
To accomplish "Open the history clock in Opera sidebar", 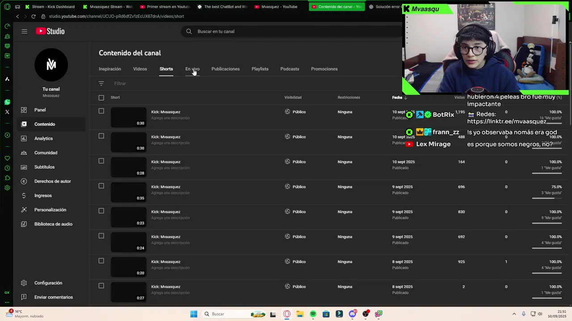I will point(7,168).
